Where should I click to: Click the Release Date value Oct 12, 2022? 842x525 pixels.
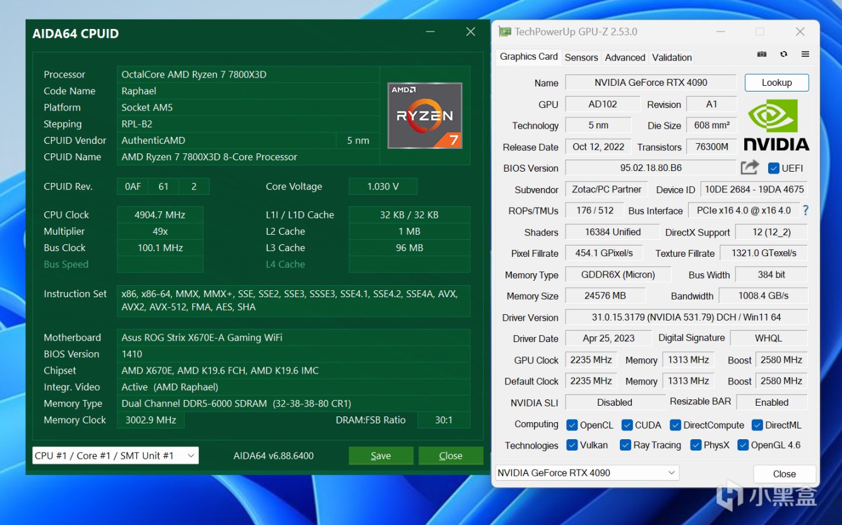(598, 147)
